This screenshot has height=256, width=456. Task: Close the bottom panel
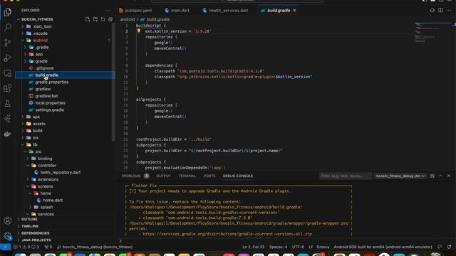tap(449, 176)
